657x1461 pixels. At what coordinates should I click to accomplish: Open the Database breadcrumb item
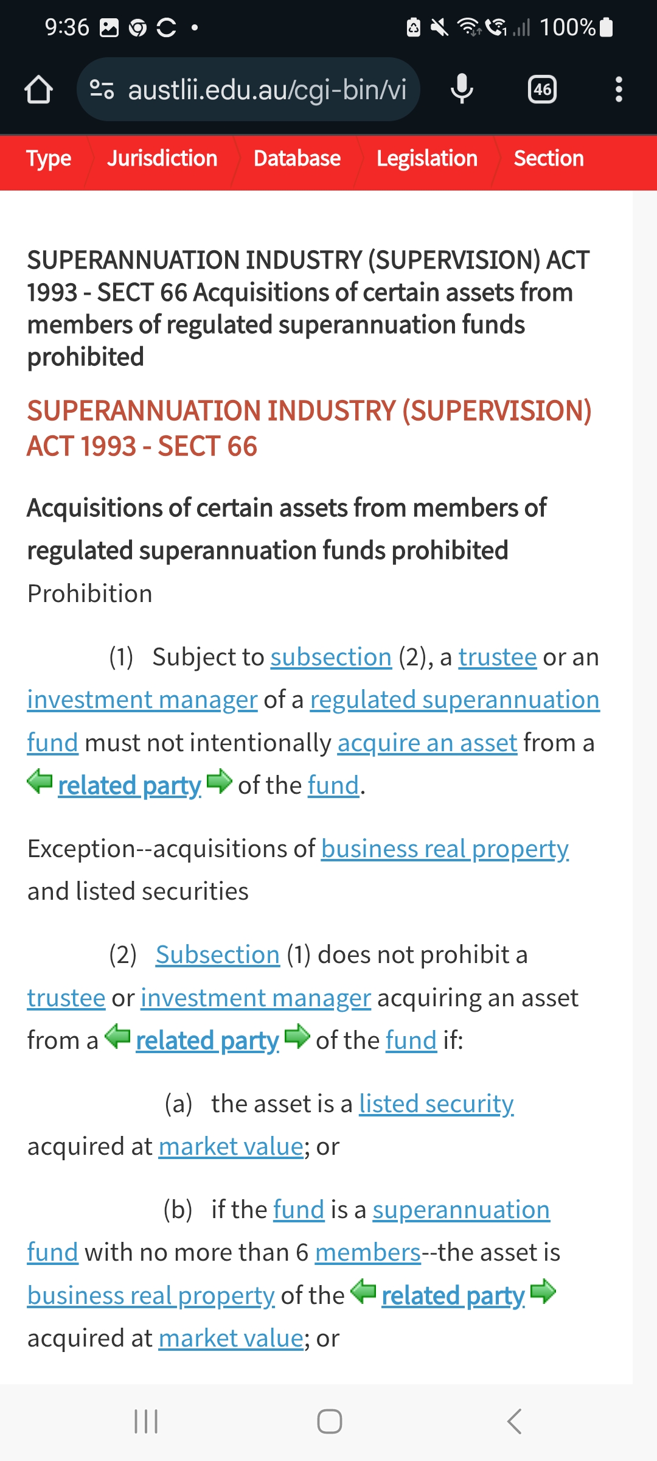pos(297,159)
